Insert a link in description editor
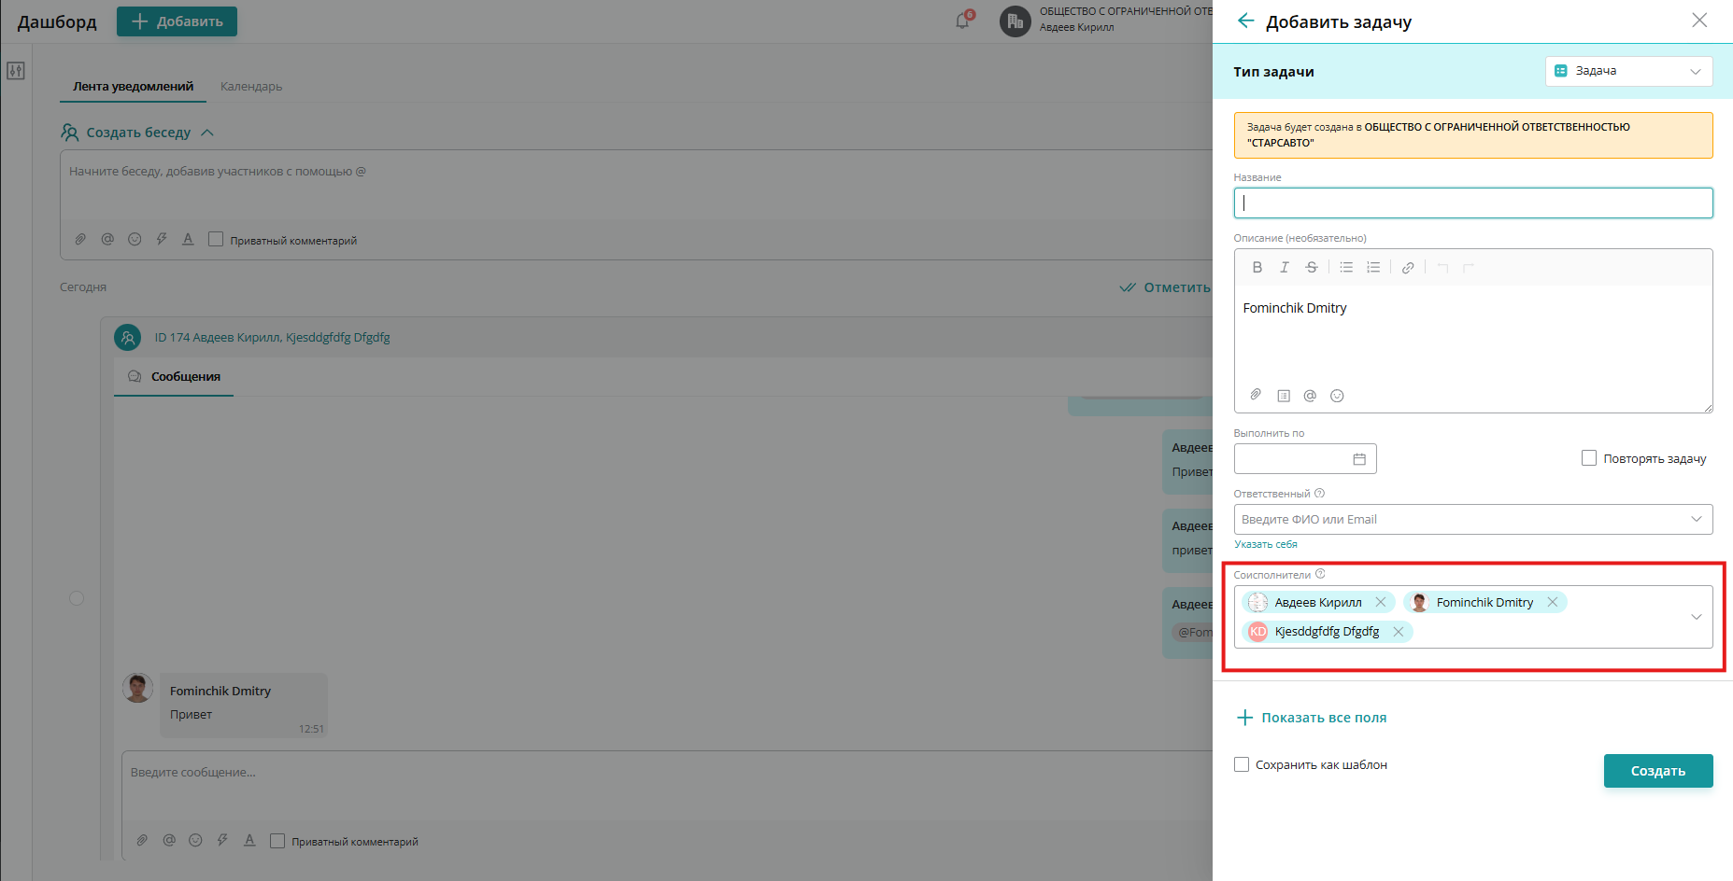This screenshot has width=1733, height=881. [x=1408, y=268]
